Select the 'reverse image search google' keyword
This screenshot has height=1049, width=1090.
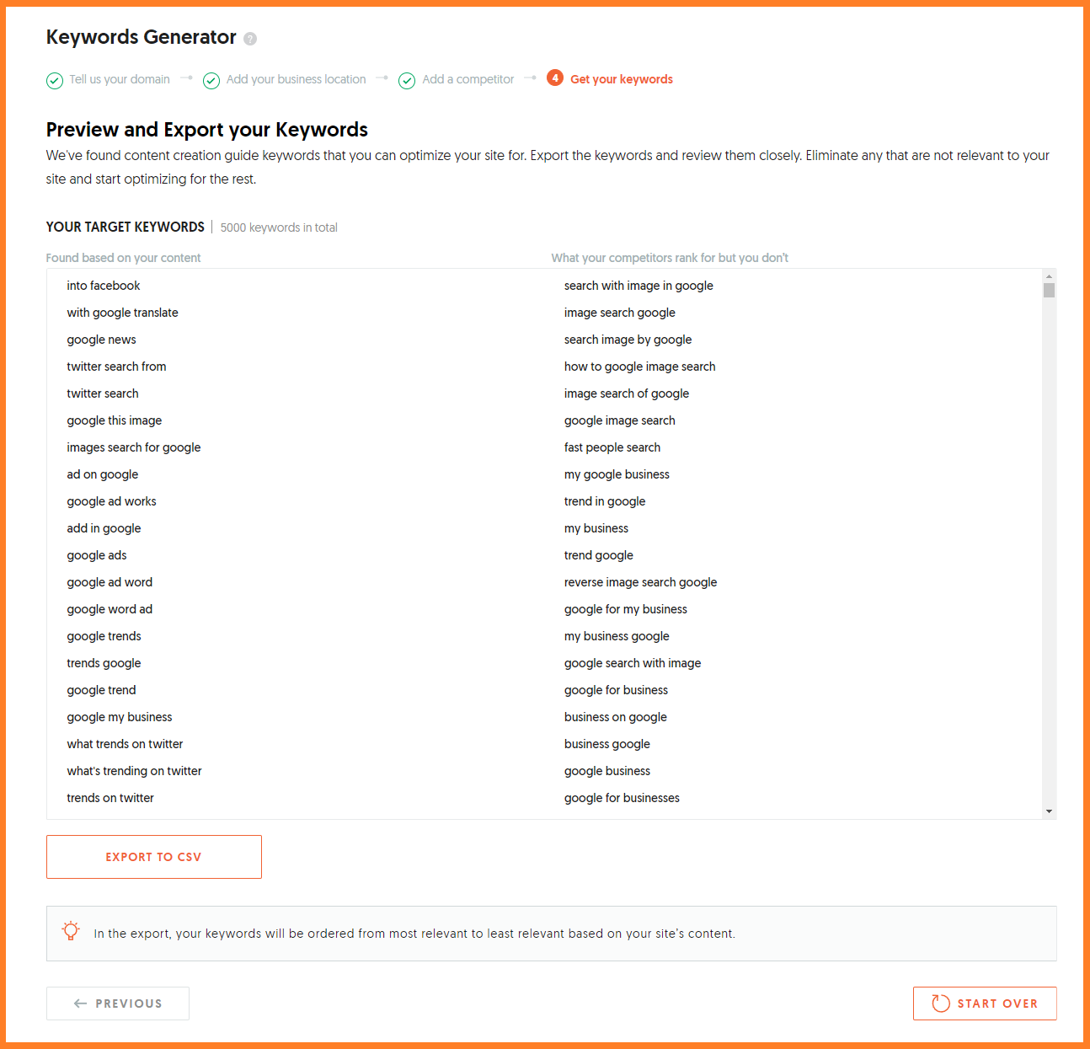640,582
